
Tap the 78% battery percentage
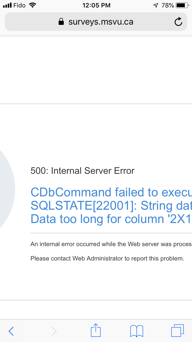coord(168,5)
